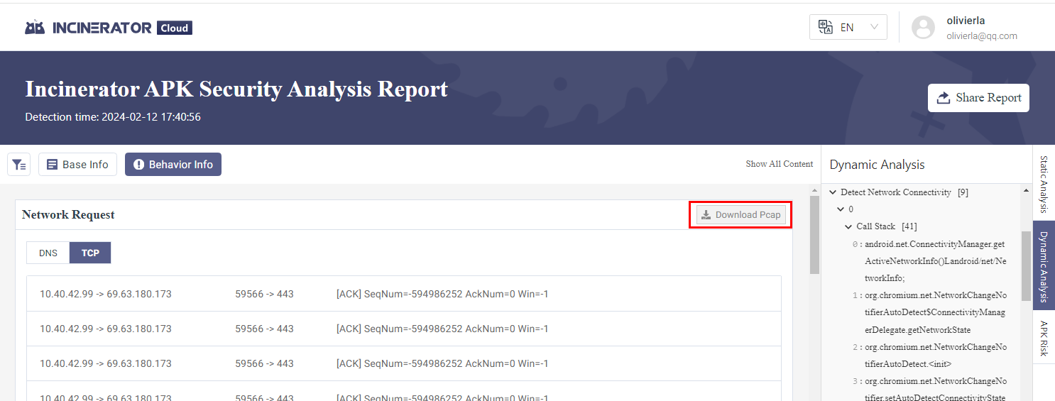Select call stack entry 1 ConnectivityManagerDelegate.getNetworkState
1055x401 pixels.
[935, 312]
